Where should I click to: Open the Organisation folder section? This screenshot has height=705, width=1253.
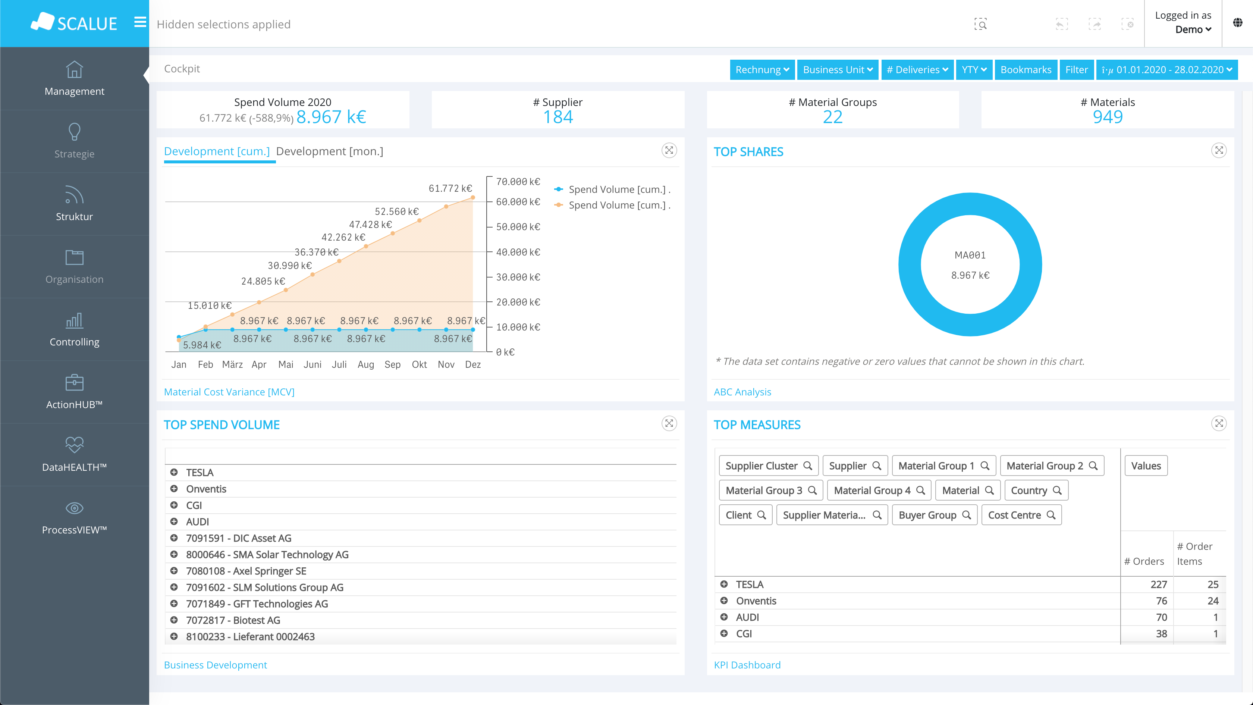tap(75, 257)
